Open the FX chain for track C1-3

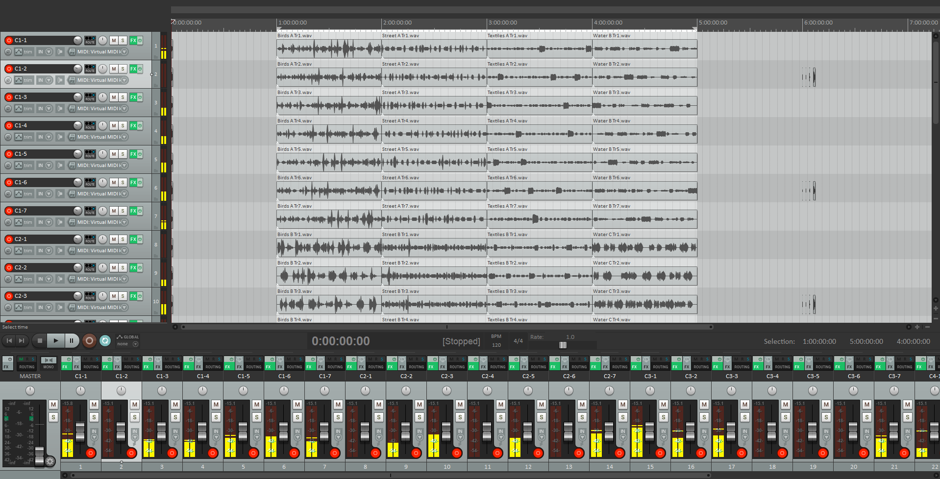click(133, 97)
